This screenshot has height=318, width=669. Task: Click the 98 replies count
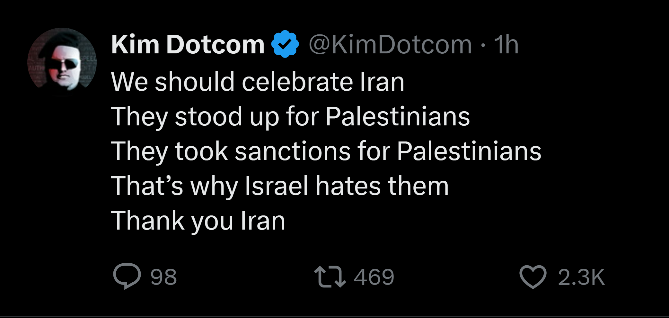[x=163, y=277]
